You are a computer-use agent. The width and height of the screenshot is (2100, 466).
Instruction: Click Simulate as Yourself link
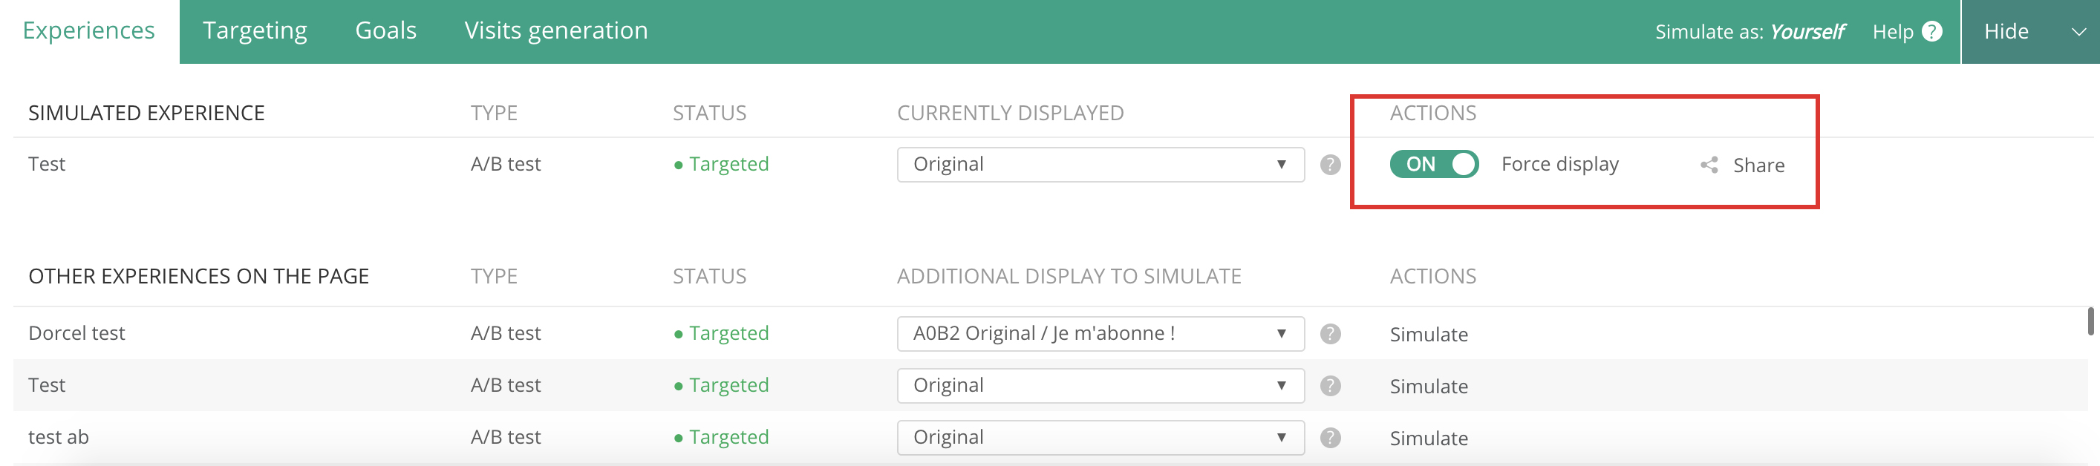[1750, 32]
